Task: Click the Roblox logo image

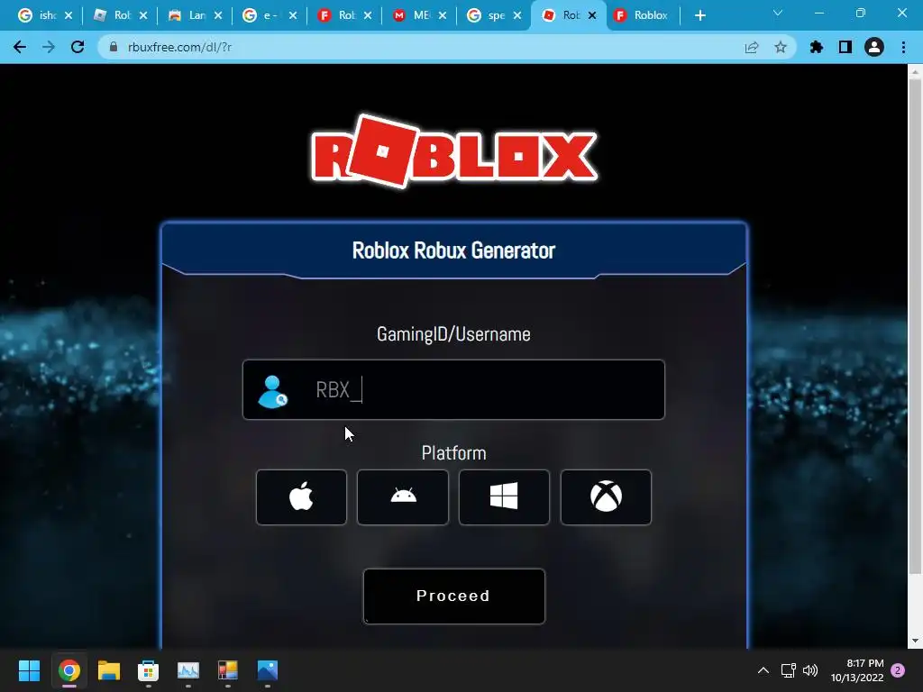Action: coord(454,151)
